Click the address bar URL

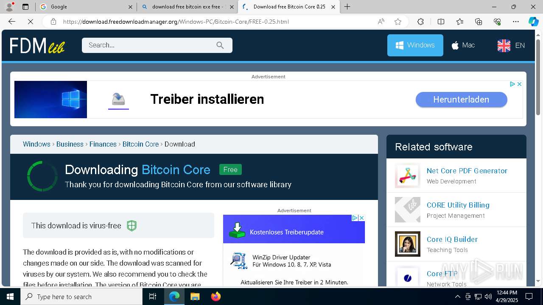click(x=176, y=22)
